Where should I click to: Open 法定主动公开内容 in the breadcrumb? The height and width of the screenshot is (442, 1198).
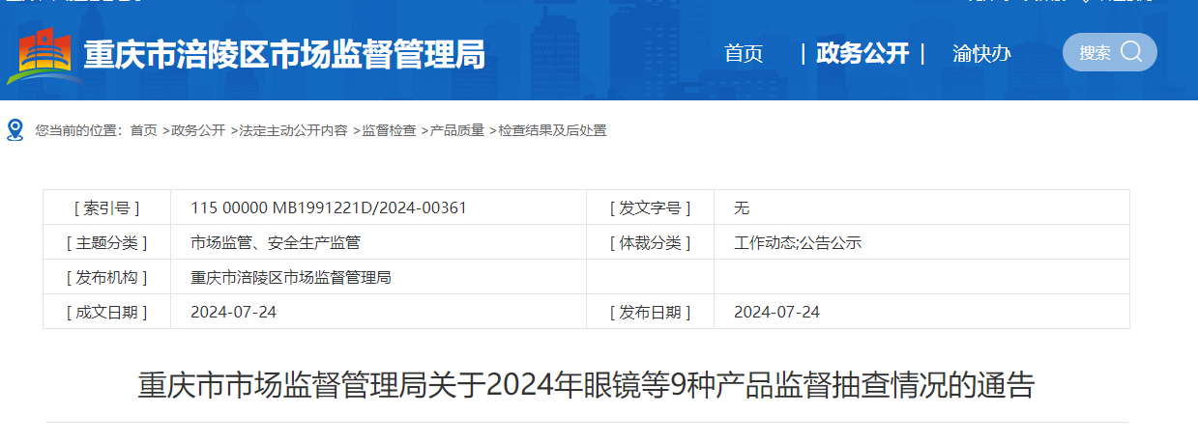click(293, 130)
